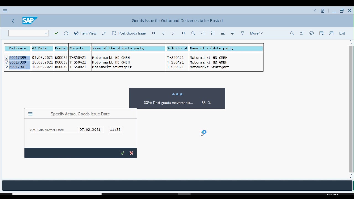Uncheck delivery 80017900 checkbox
Viewport: 354px width, 199px height.
pyautogui.click(x=7, y=62)
